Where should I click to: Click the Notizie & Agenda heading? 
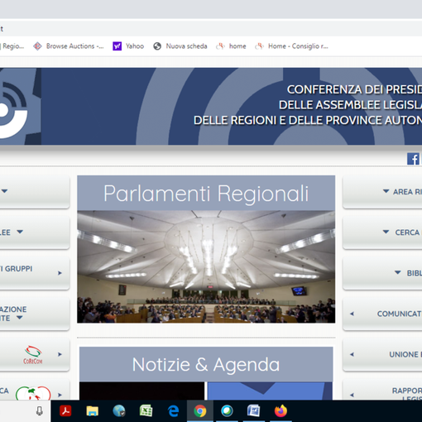click(206, 364)
